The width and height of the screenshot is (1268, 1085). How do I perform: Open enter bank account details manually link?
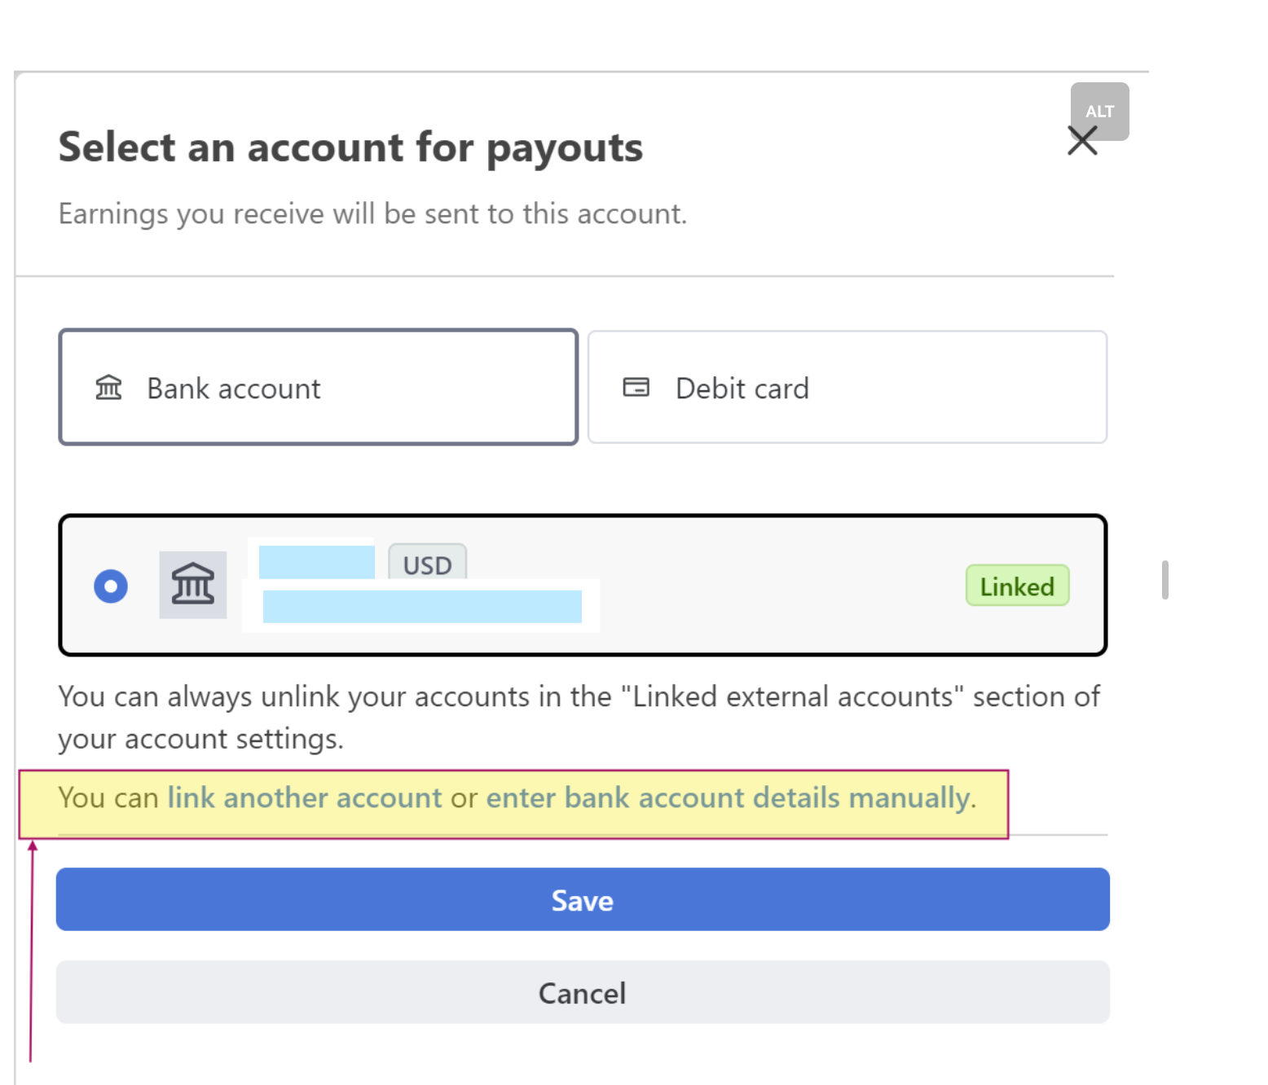tap(728, 797)
